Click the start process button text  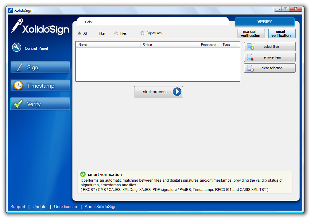(155, 92)
